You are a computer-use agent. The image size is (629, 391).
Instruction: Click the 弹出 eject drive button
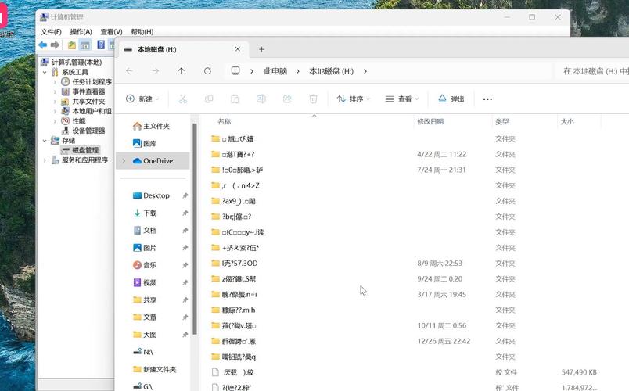pyautogui.click(x=451, y=99)
